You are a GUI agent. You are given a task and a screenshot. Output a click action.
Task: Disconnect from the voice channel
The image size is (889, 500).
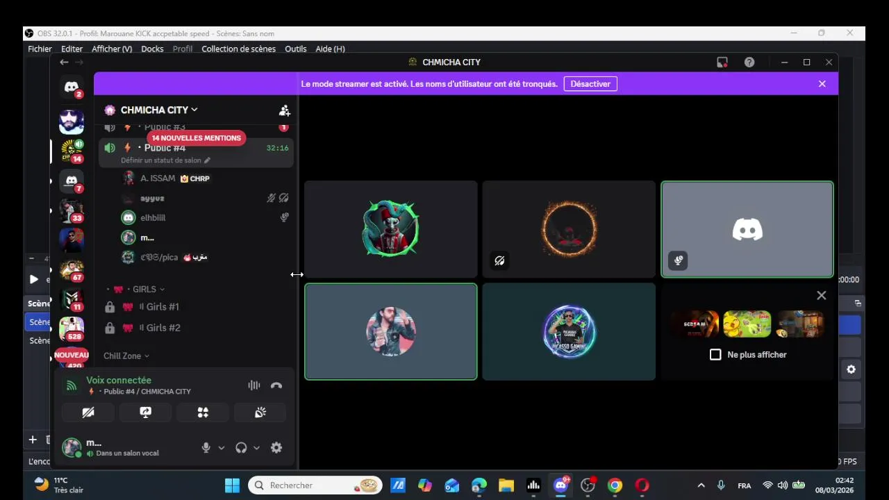(x=276, y=385)
